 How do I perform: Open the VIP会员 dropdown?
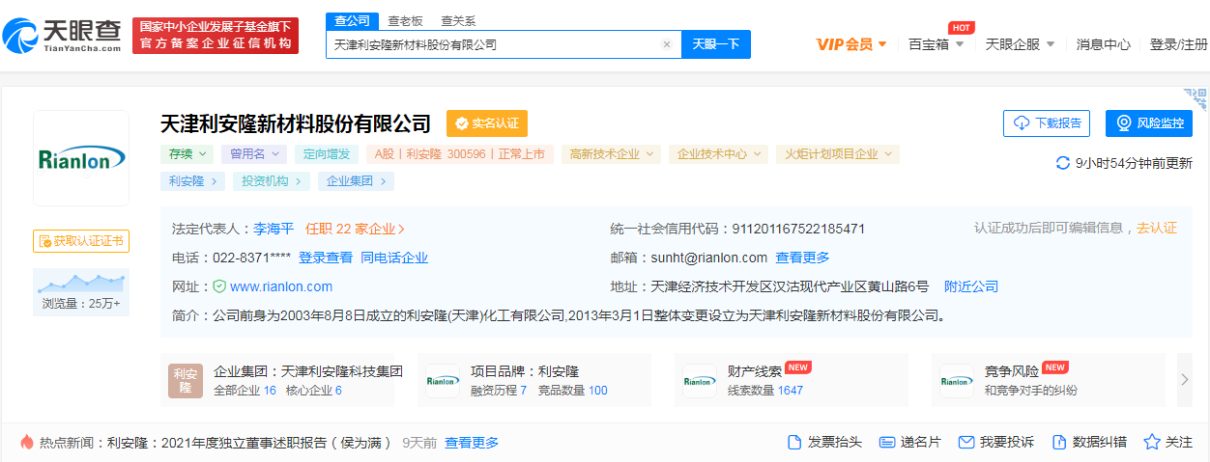click(x=851, y=44)
